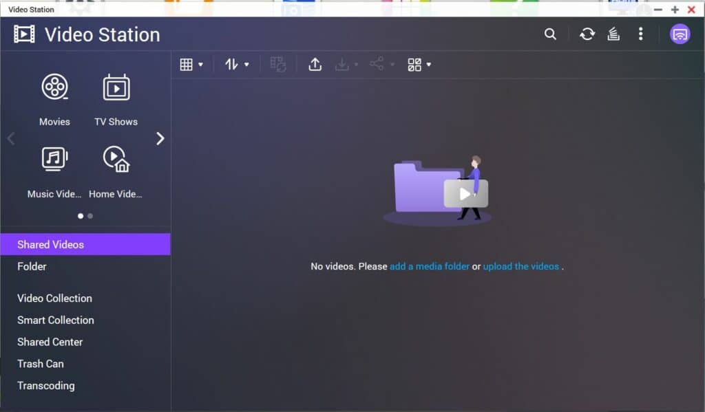705x412 pixels.
Task: Expand the multi-select dropdown arrow
Action: click(x=429, y=65)
